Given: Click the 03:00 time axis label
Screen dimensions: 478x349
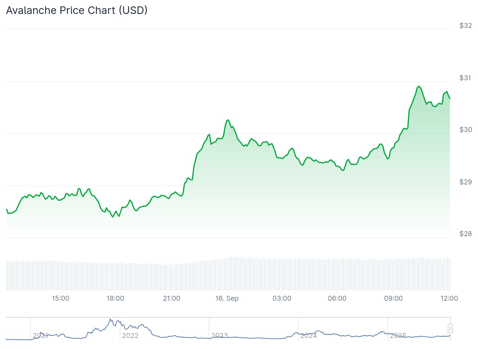Looking at the screenshot, I should pos(282,298).
